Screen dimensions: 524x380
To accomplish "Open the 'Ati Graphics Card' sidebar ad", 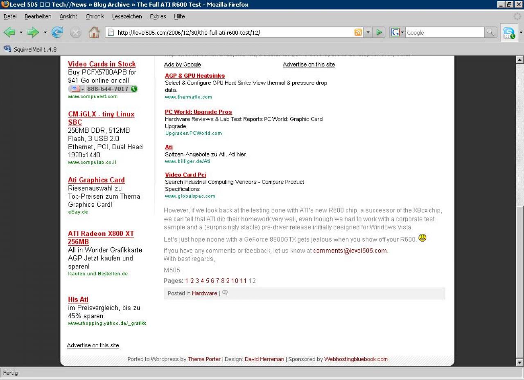I will (96, 180).
